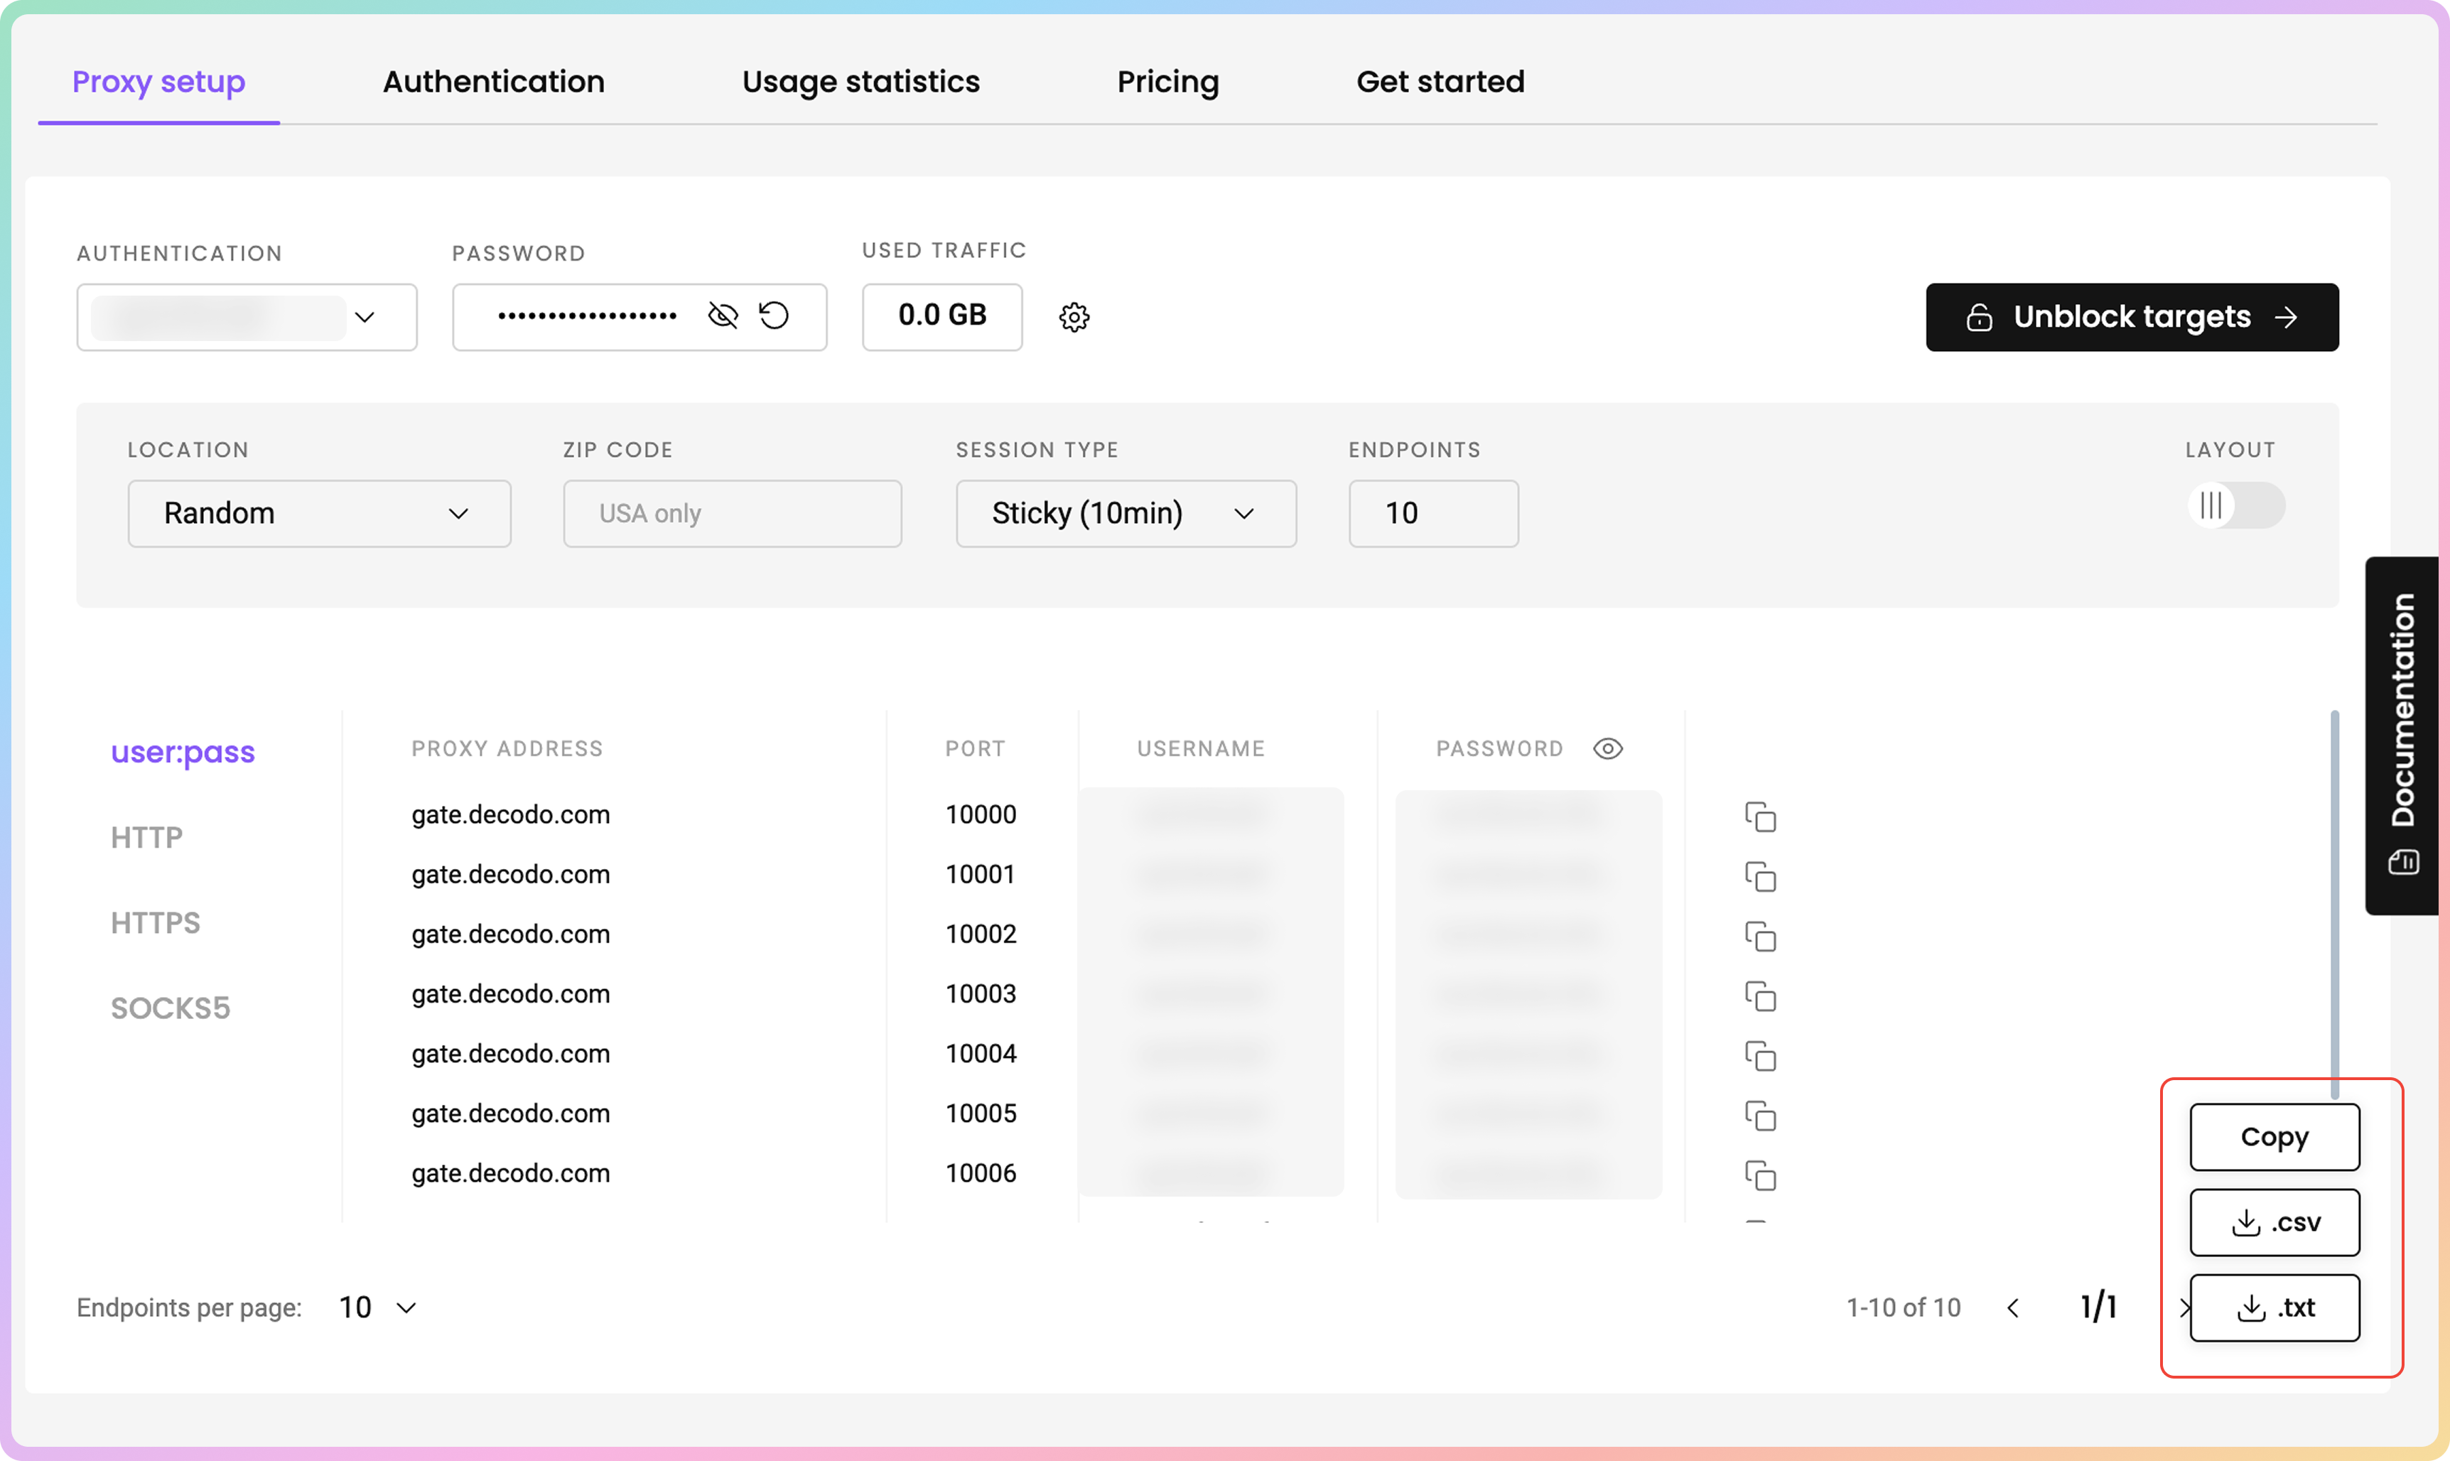This screenshot has height=1461, width=2450.
Task: Go to previous page of endpoints
Action: tap(2013, 1308)
